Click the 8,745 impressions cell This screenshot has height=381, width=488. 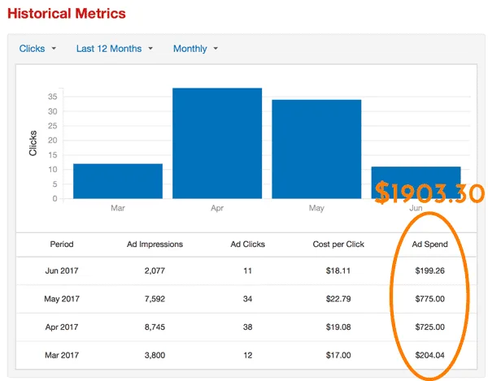155,327
